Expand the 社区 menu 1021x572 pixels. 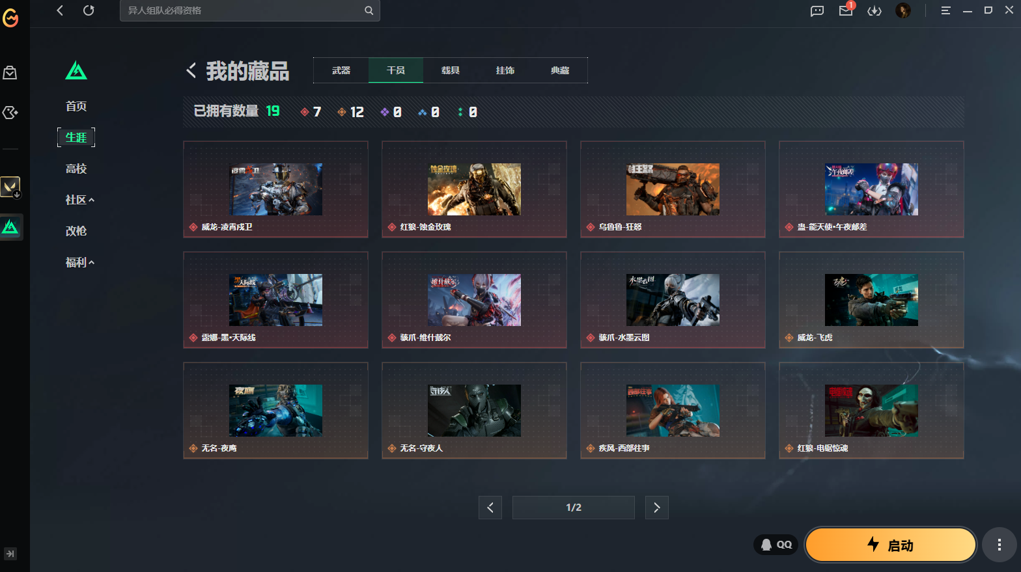pos(80,200)
